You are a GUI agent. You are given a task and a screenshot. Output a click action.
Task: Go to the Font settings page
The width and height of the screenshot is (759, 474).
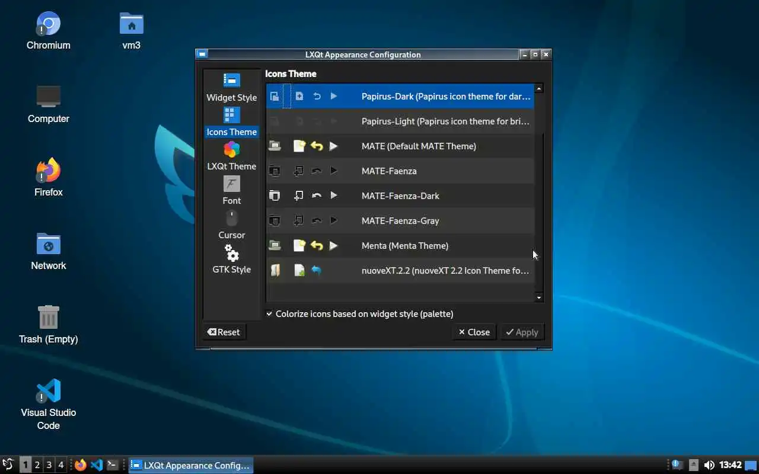[231, 190]
